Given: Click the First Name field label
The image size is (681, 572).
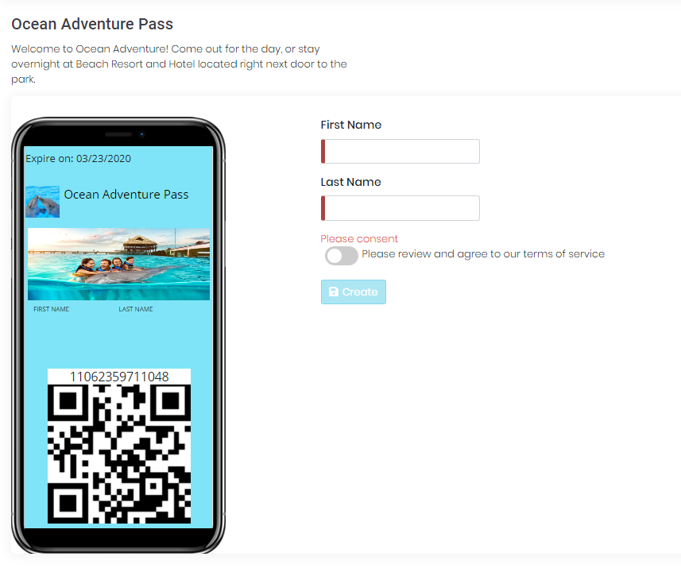Looking at the screenshot, I should tap(351, 125).
